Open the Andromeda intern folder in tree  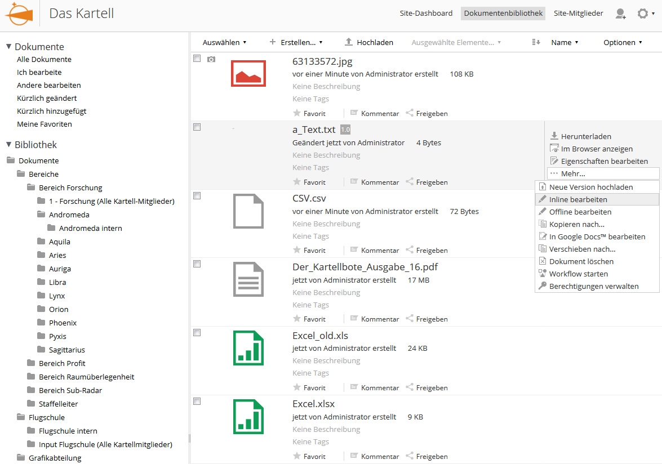pyautogui.click(x=90, y=228)
